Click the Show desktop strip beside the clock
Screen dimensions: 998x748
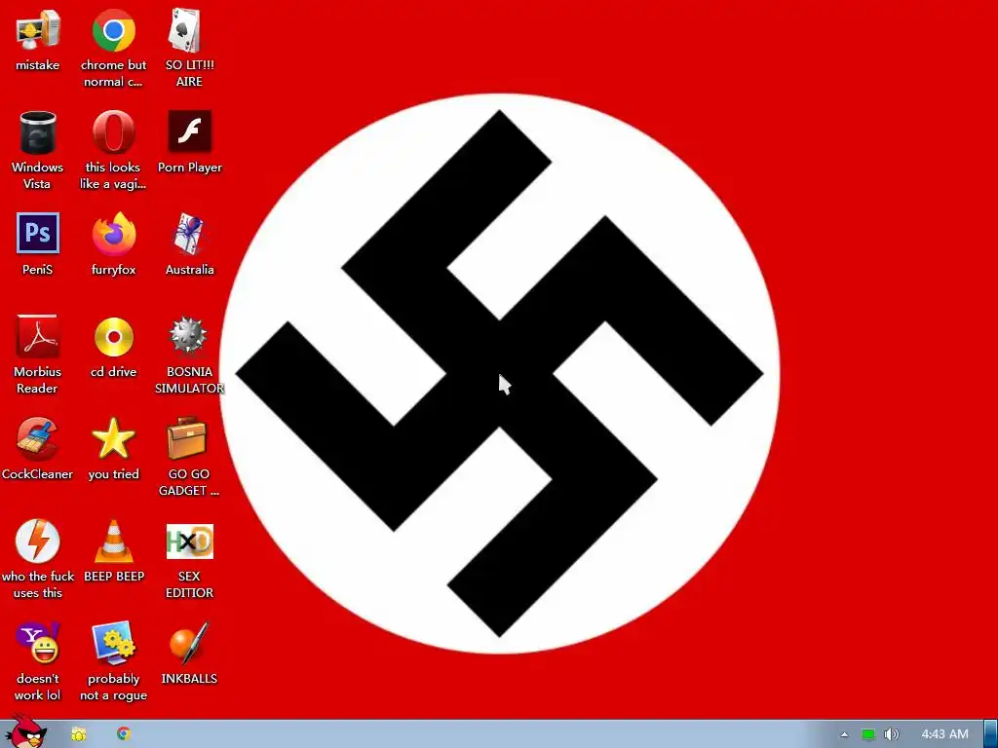click(x=990, y=734)
